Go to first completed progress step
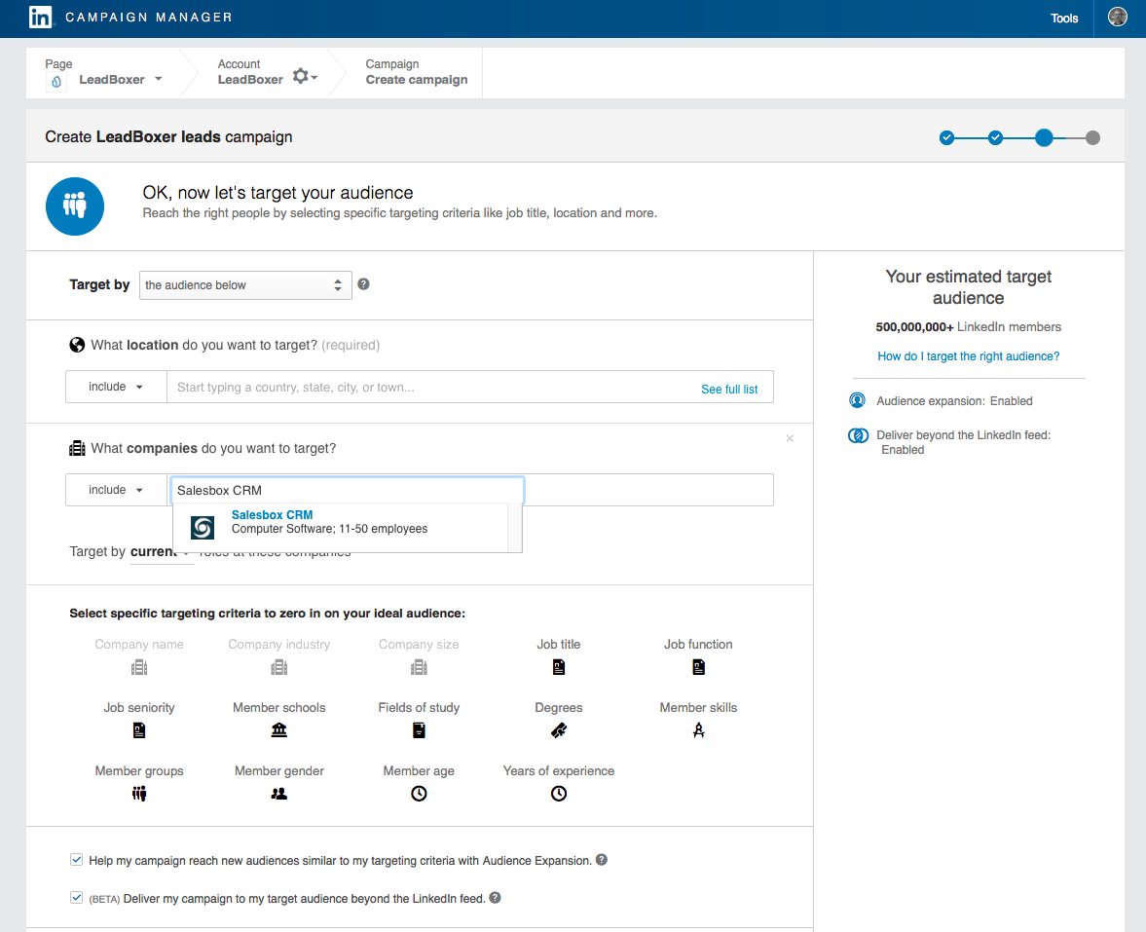 (x=946, y=137)
